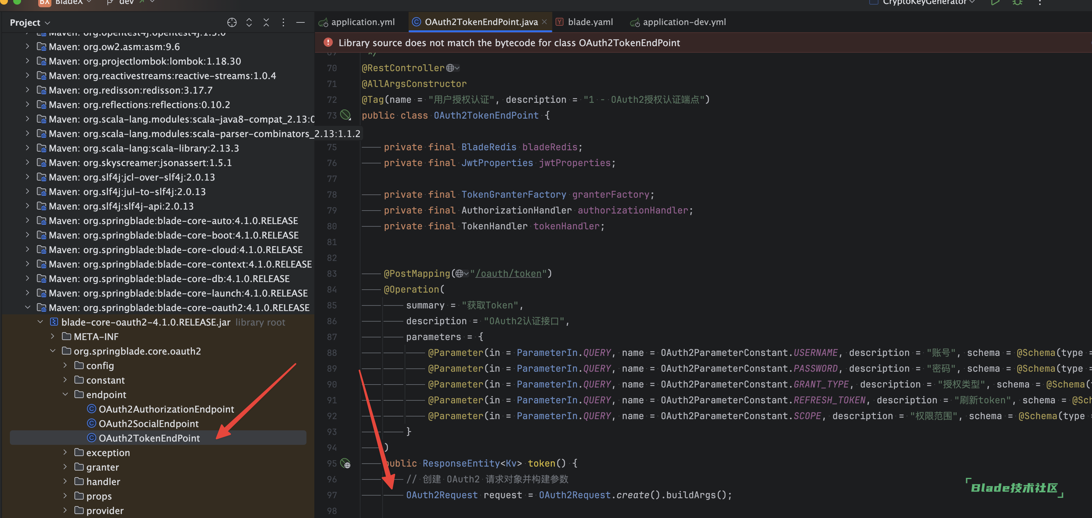Viewport: 1092px width, 518px height.
Task: Collapse the org.springblade.core.oauth2 package
Action: pos(53,351)
